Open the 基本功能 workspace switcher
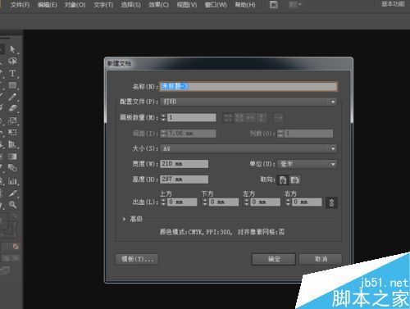This screenshot has width=410, height=309. [393, 4]
